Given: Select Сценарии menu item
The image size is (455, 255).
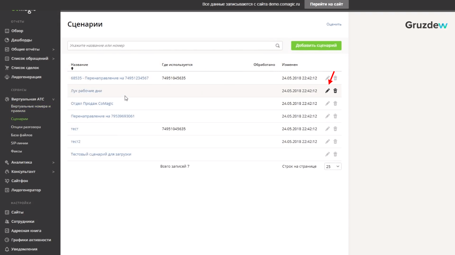Looking at the screenshot, I should pyautogui.click(x=19, y=119).
